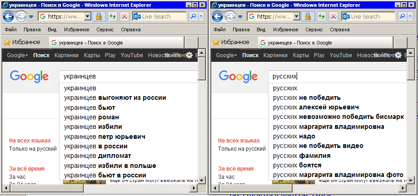Select suggestion 'русских боятся'
Viewport: 418px width, 196px height.
point(338,165)
